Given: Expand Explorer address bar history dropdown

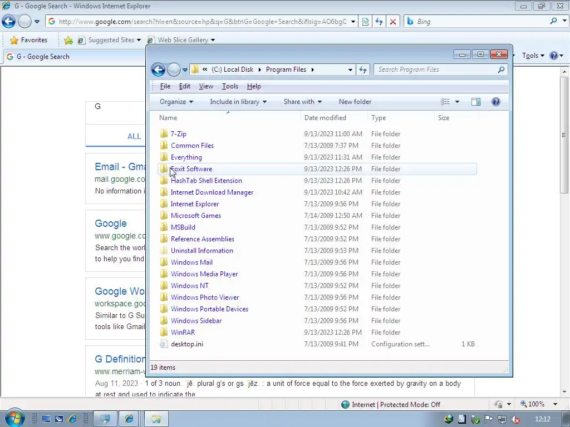Looking at the screenshot, I should (x=350, y=69).
